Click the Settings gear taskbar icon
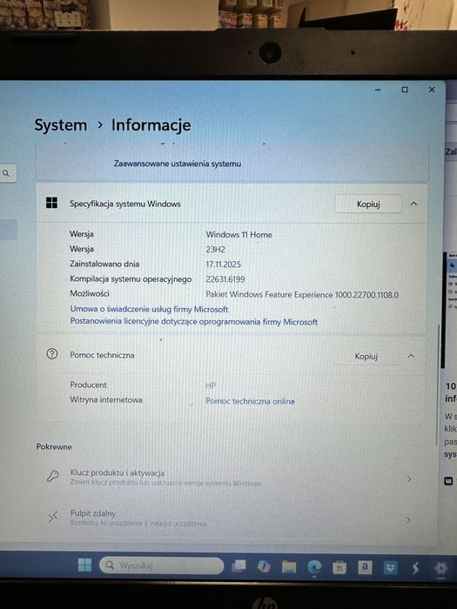The image size is (457, 609). (441, 569)
